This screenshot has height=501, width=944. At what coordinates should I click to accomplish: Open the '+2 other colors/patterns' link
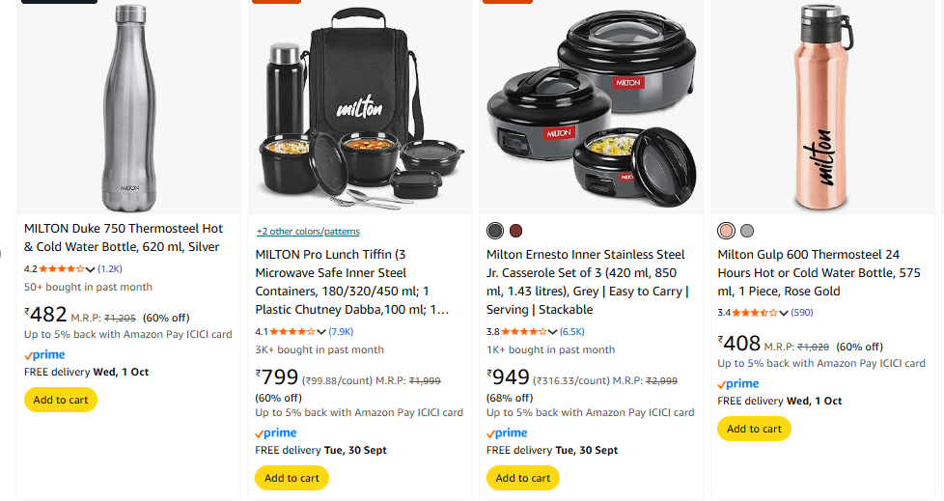[308, 232]
